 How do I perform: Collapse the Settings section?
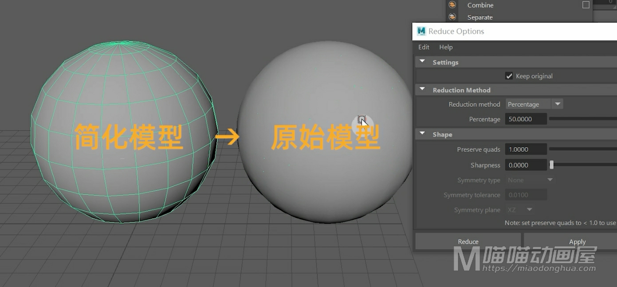click(422, 62)
